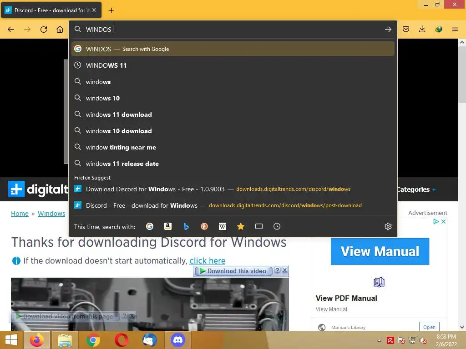Close the 'Download this video' bar

coord(285,270)
